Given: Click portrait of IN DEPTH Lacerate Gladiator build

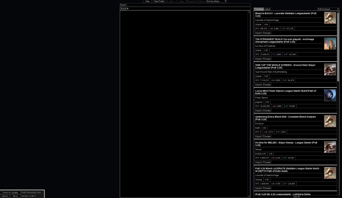Looking at the screenshot, I should click(330, 173).
